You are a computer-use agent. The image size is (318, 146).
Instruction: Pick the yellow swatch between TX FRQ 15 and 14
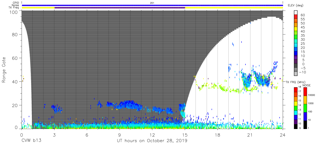(295, 103)
